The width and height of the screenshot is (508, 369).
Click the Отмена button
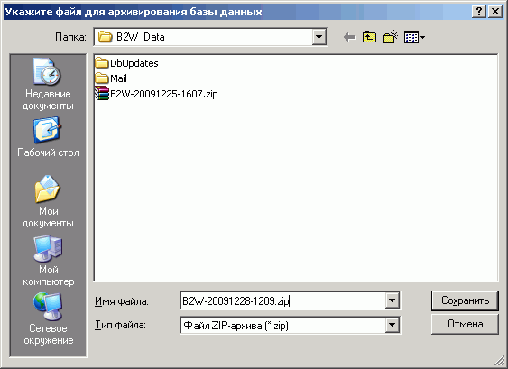coord(465,324)
